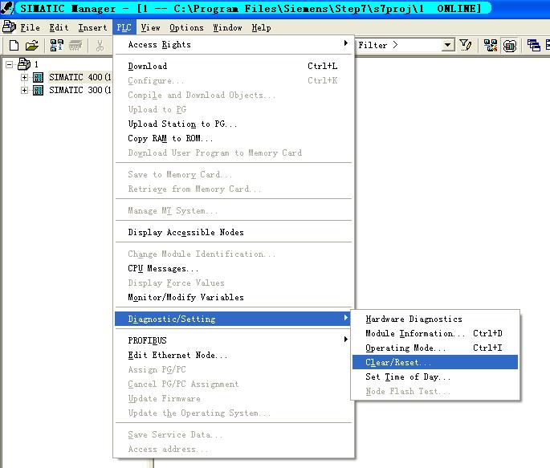Choose Edit Ethernet Node
This screenshot has height=468, width=550.
point(234,355)
